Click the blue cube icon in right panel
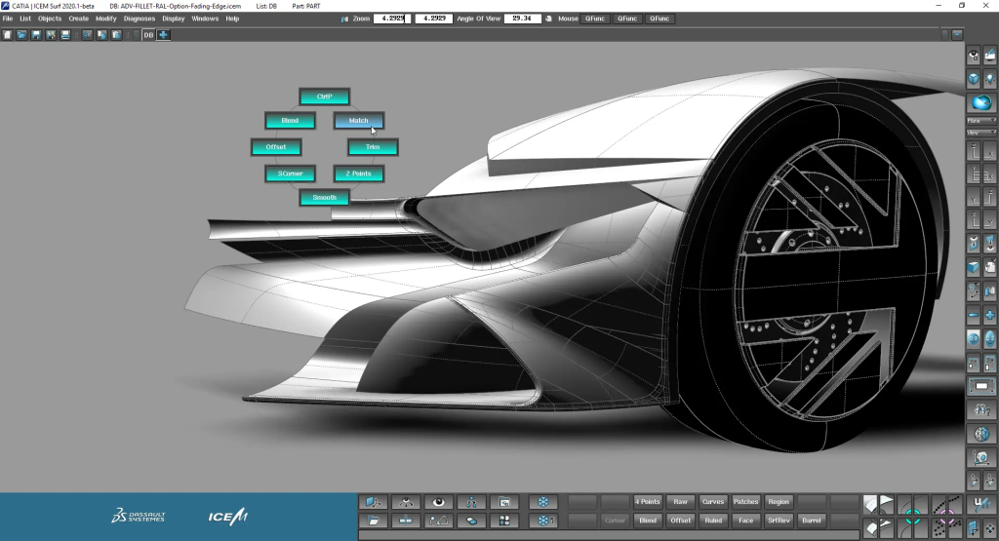 point(973,80)
